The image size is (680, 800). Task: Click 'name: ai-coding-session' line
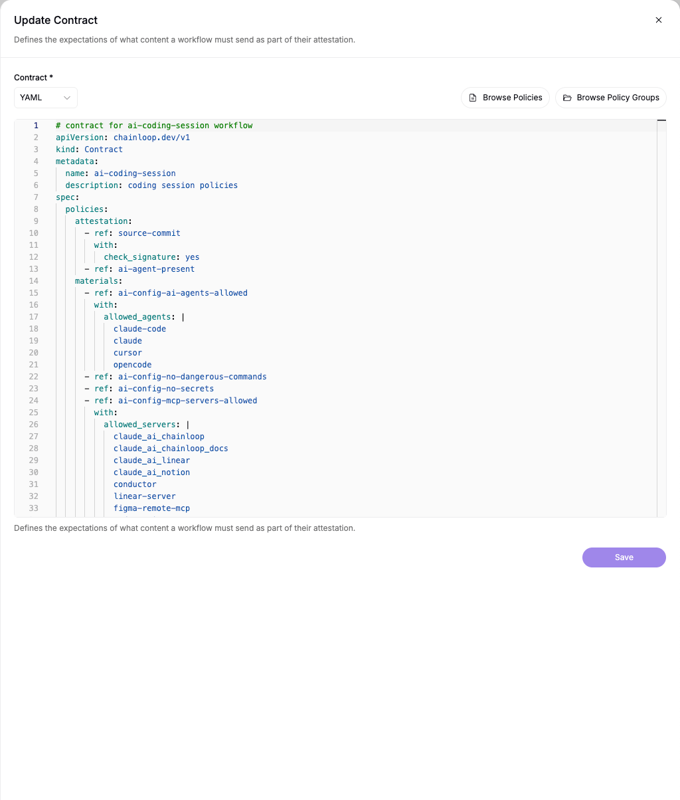[120, 173]
